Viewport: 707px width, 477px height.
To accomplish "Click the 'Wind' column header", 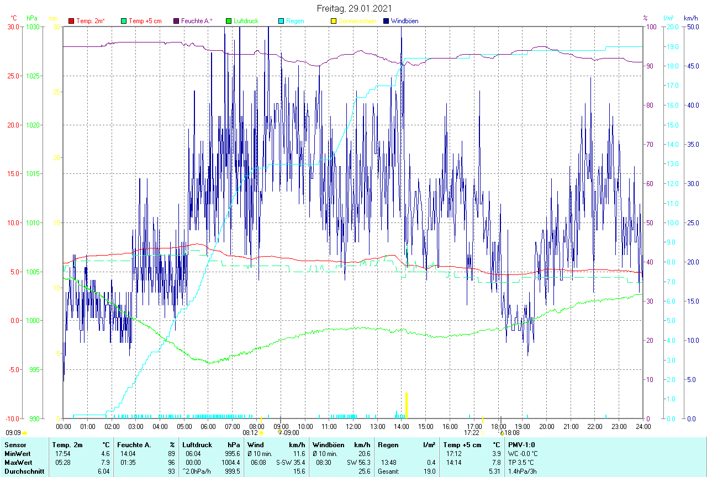I will click(255, 445).
